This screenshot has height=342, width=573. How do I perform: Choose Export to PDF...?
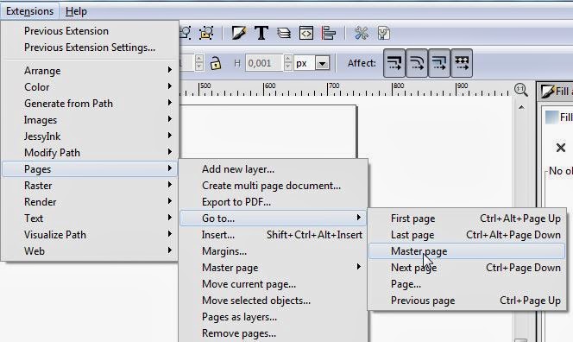(273, 202)
